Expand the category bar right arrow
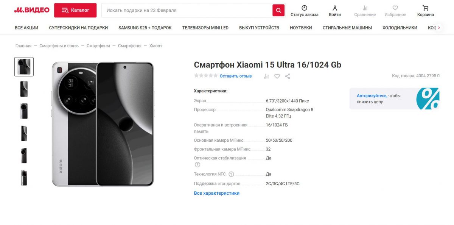The height and width of the screenshot is (225, 454). (x=439, y=28)
